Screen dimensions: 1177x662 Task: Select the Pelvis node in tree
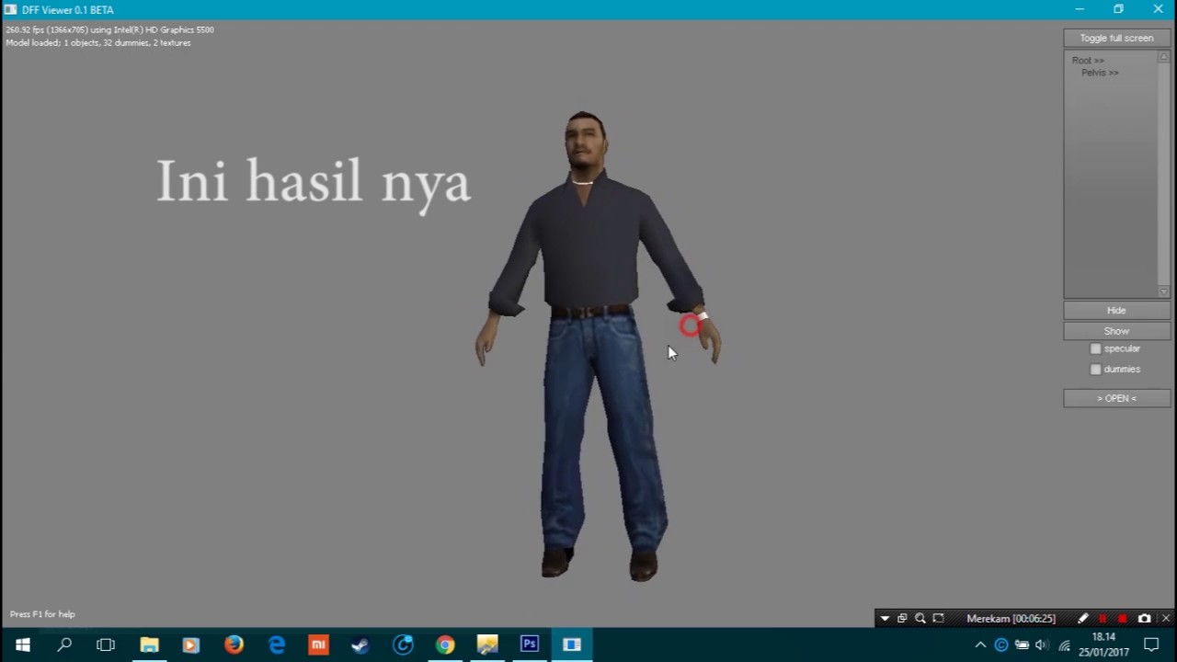tap(1100, 73)
